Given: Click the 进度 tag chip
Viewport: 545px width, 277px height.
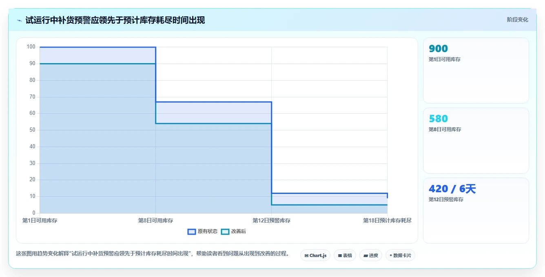Looking at the screenshot, I should tap(370, 255).
